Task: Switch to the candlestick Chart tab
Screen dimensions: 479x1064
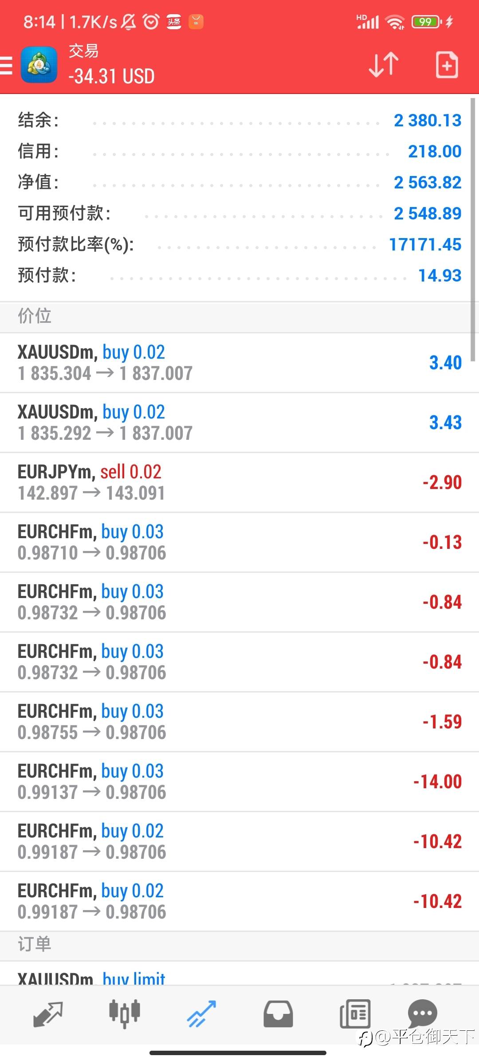Action: coord(125,1013)
